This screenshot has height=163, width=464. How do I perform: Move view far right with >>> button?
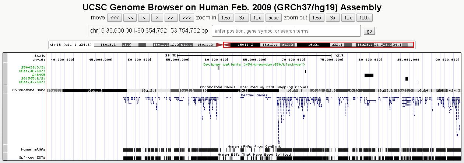pos(186,18)
